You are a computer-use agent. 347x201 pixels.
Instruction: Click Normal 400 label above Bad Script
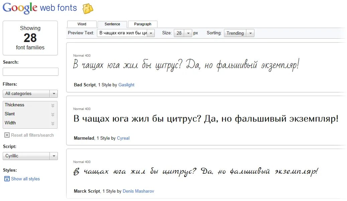tap(82, 56)
